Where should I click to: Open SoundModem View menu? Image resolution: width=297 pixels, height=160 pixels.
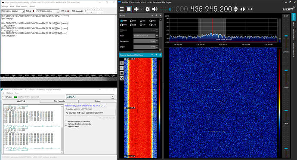click(12, 6)
